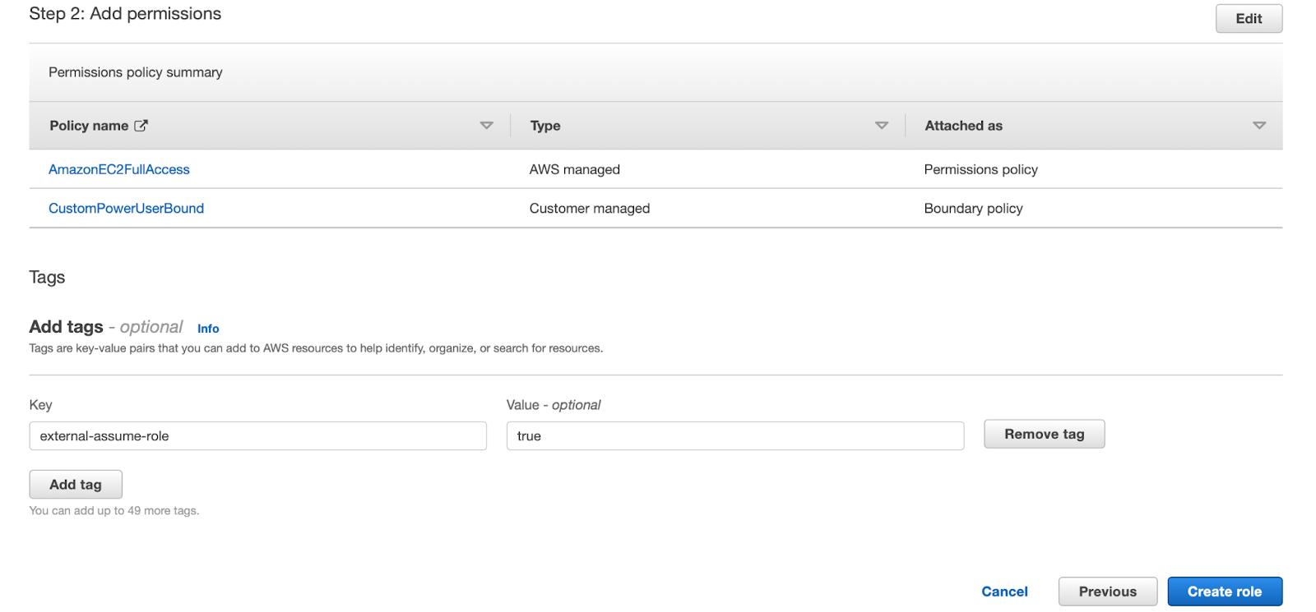1316x612 pixels.
Task: Select the Customer managed type cell
Action: (x=590, y=209)
